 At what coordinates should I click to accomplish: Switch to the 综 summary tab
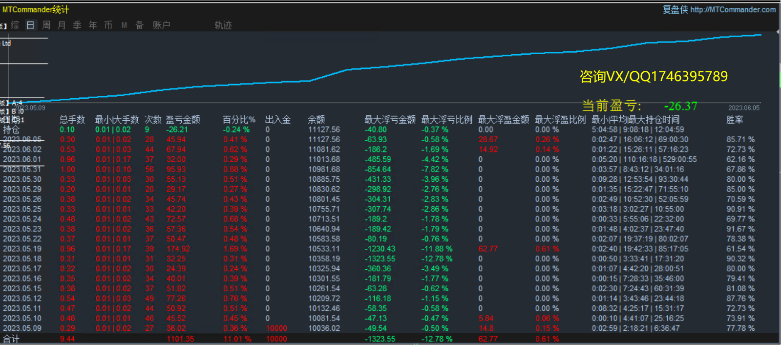tap(15, 25)
